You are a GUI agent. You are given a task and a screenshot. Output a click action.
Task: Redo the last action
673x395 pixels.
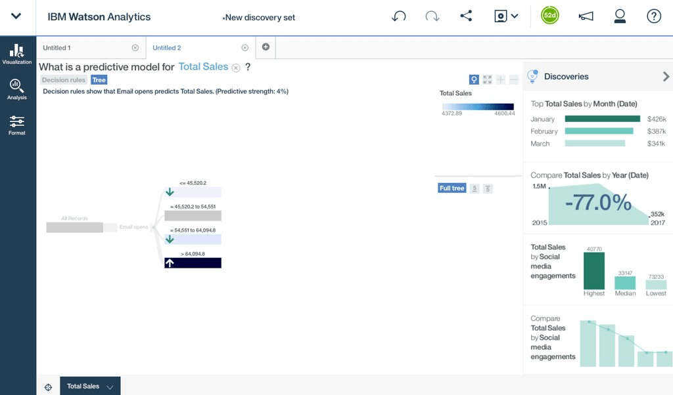(432, 16)
